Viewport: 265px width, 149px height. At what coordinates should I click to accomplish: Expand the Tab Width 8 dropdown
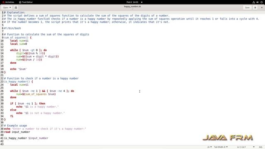[x=221, y=147]
